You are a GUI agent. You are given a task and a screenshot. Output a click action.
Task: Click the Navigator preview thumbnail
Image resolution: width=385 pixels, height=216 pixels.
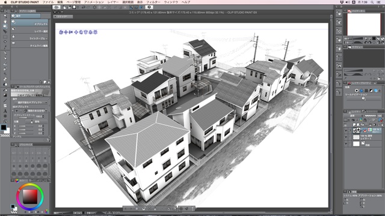pos(363,24)
